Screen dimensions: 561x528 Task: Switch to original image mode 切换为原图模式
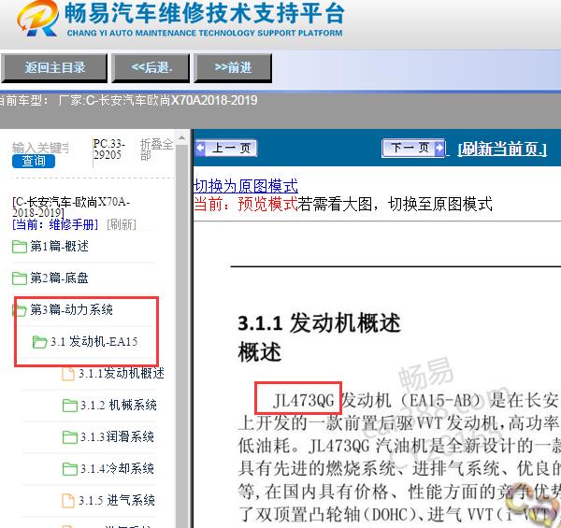point(245,186)
